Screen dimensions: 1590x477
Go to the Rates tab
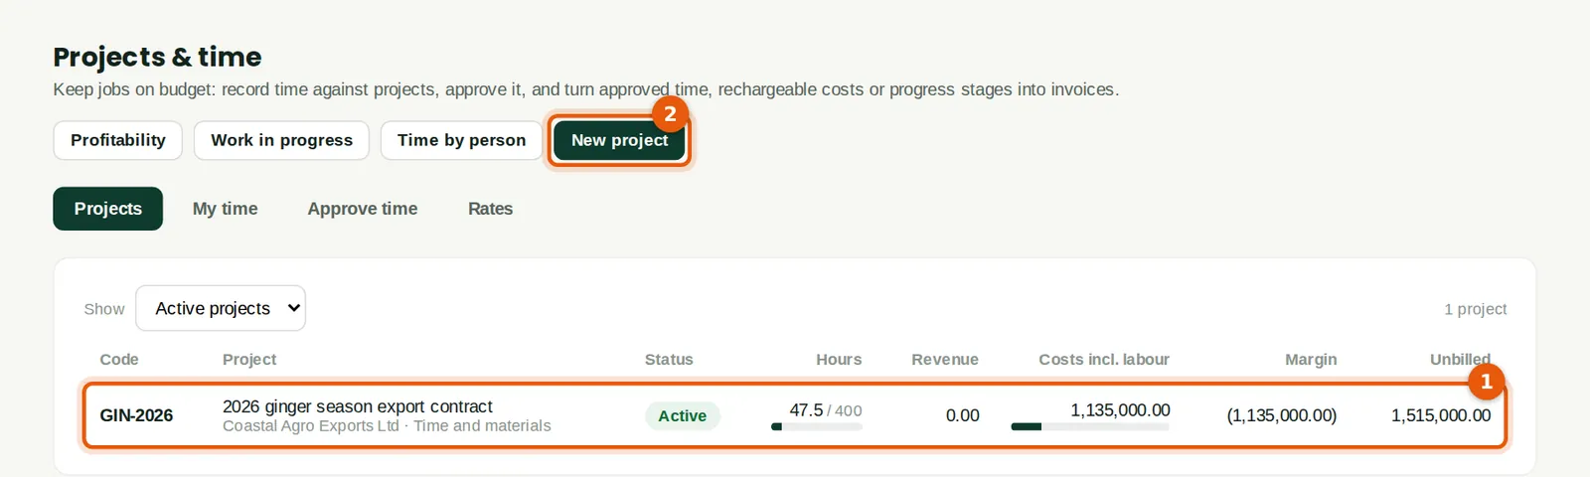click(491, 209)
